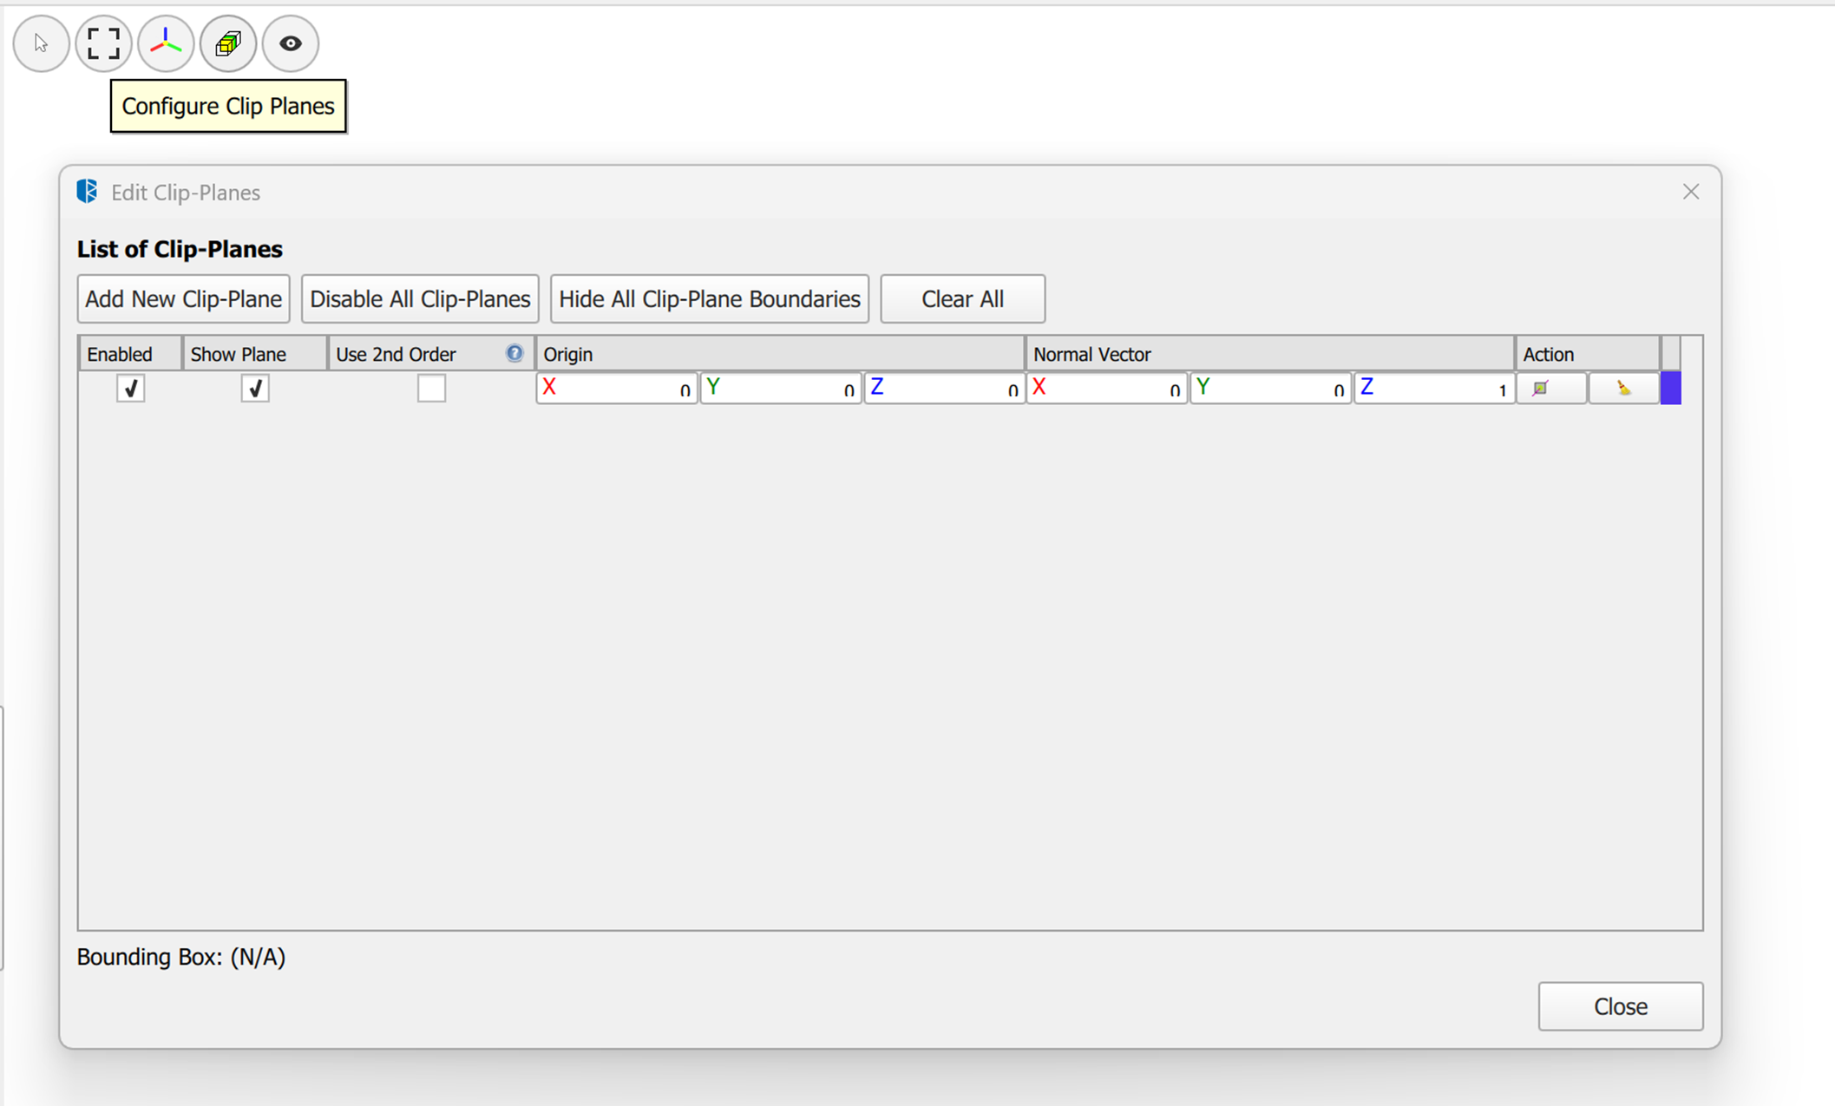Click the broom remove clip-plane icon
Image resolution: width=1835 pixels, height=1106 pixels.
point(1622,388)
